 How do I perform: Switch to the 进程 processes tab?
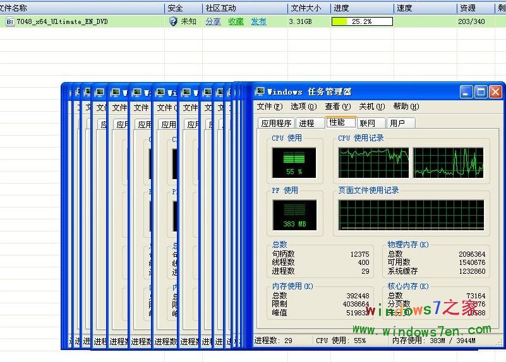click(307, 123)
